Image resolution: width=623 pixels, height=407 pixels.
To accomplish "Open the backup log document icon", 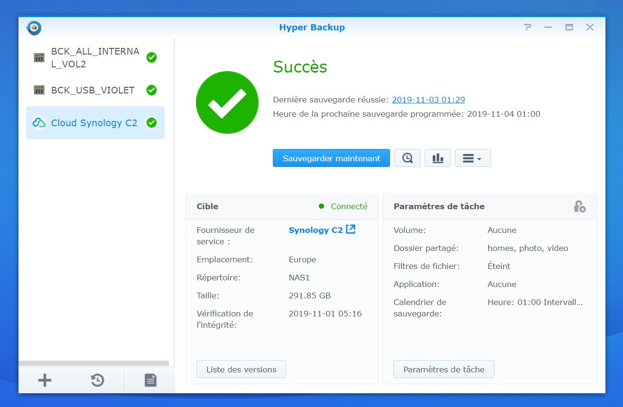I will pos(150,380).
